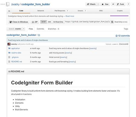This screenshot has width=136, height=117.
Task: Click the repository book icon beside zwacky
Action: point(8,4)
